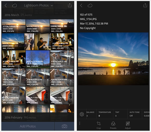Tap the Add Photos button
The image size is (151, 132).
point(28,126)
